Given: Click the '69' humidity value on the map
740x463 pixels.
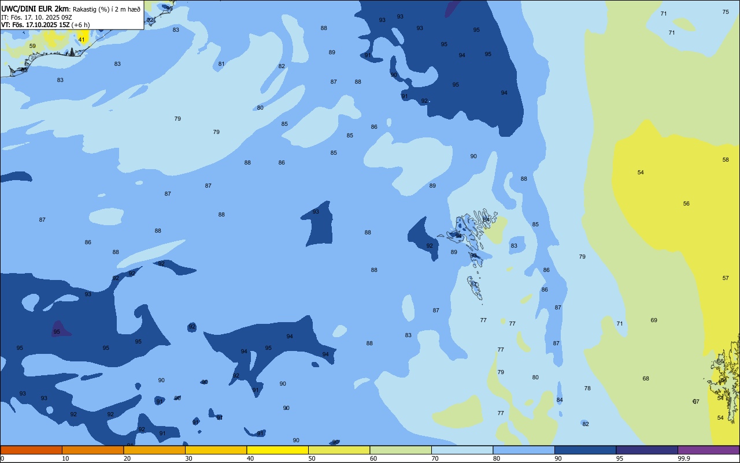Looking at the screenshot, I should tap(654, 320).
